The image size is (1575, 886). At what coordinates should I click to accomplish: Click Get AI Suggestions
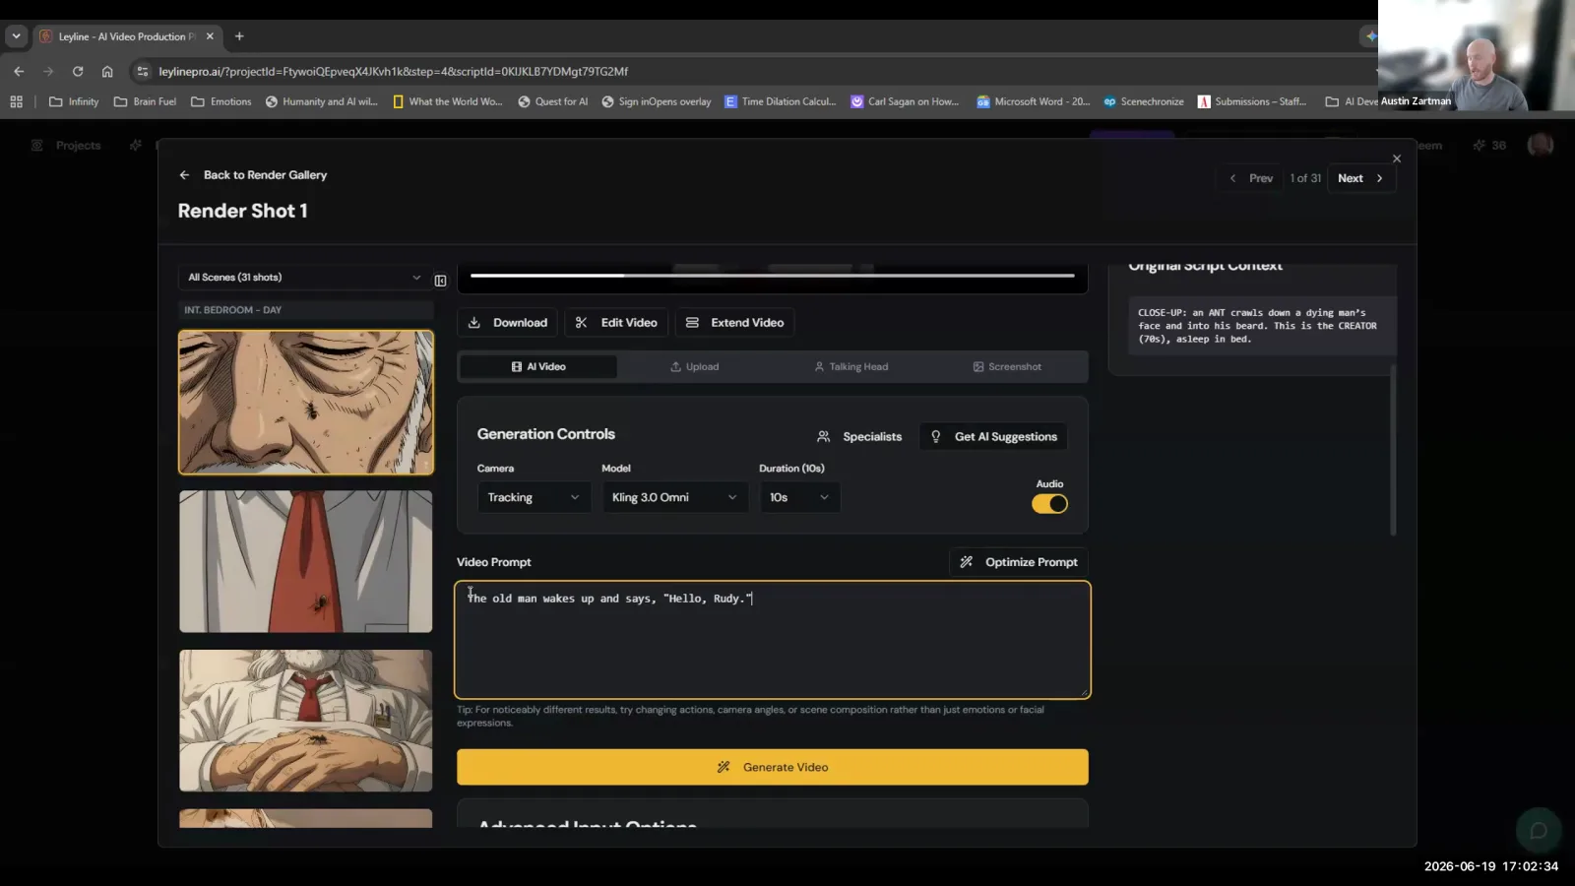pyautogui.click(x=993, y=437)
